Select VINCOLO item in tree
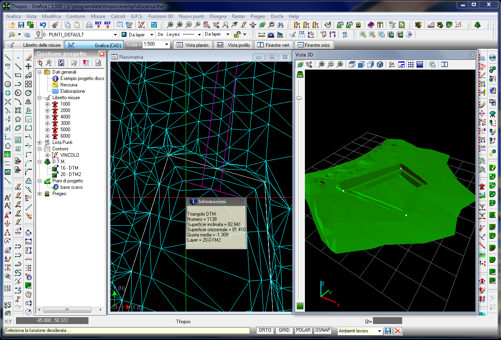The width and height of the screenshot is (501, 340). [70, 155]
